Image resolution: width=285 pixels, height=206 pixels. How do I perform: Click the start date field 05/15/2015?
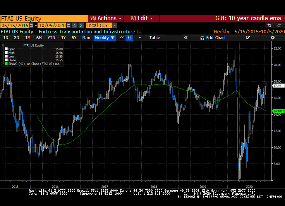coord(15,26)
